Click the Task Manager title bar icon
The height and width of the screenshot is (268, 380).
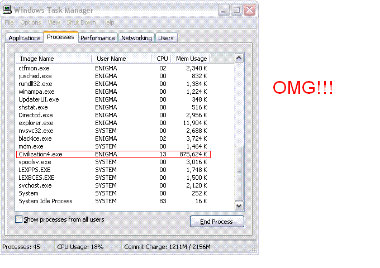(7, 10)
